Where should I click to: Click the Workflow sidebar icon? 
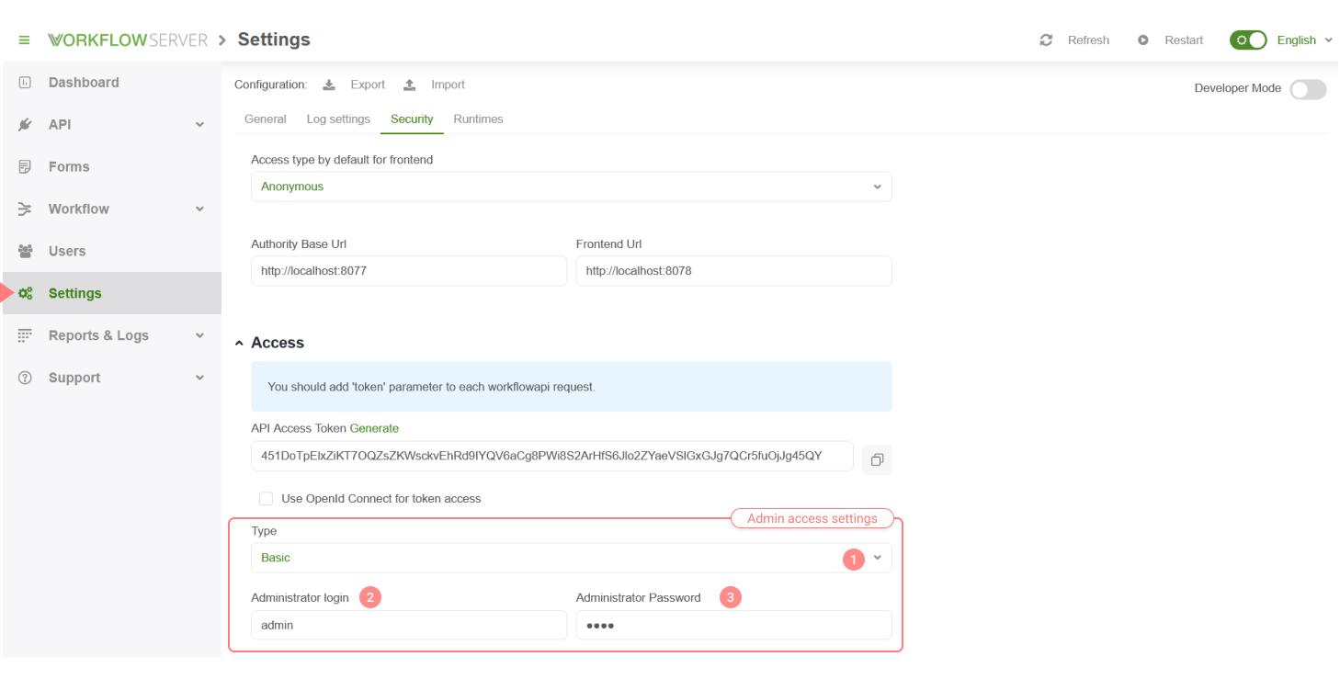coord(26,209)
